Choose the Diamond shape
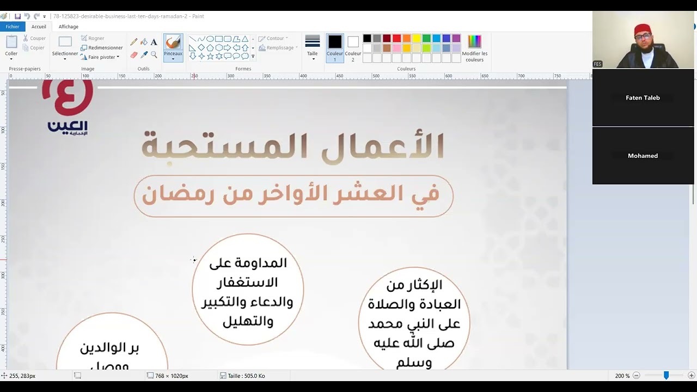697x392 pixels. [x=201, y=47]
